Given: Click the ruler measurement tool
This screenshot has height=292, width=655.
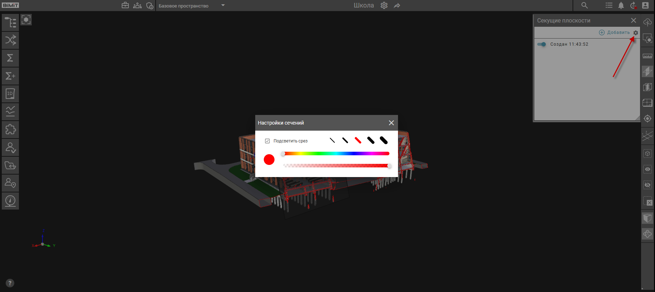Looking at the screenshot, I should point(647,56).
